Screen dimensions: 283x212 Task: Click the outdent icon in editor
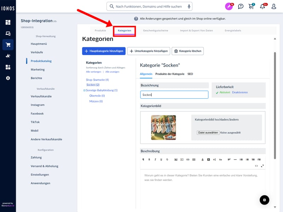(253, 160)
